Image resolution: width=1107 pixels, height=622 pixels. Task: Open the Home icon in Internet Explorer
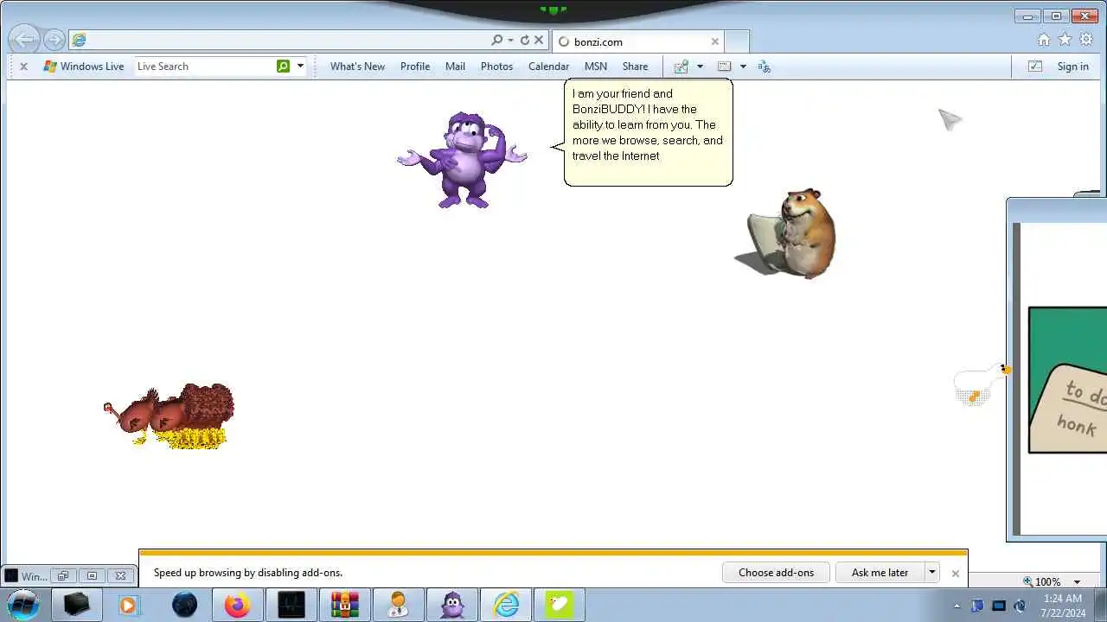(1044, 40)
